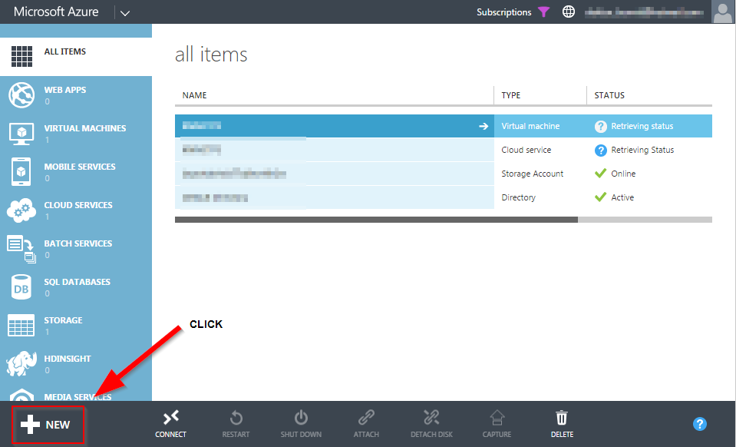
Task: Click the Delete trash icon
Action: coord(562,417)
